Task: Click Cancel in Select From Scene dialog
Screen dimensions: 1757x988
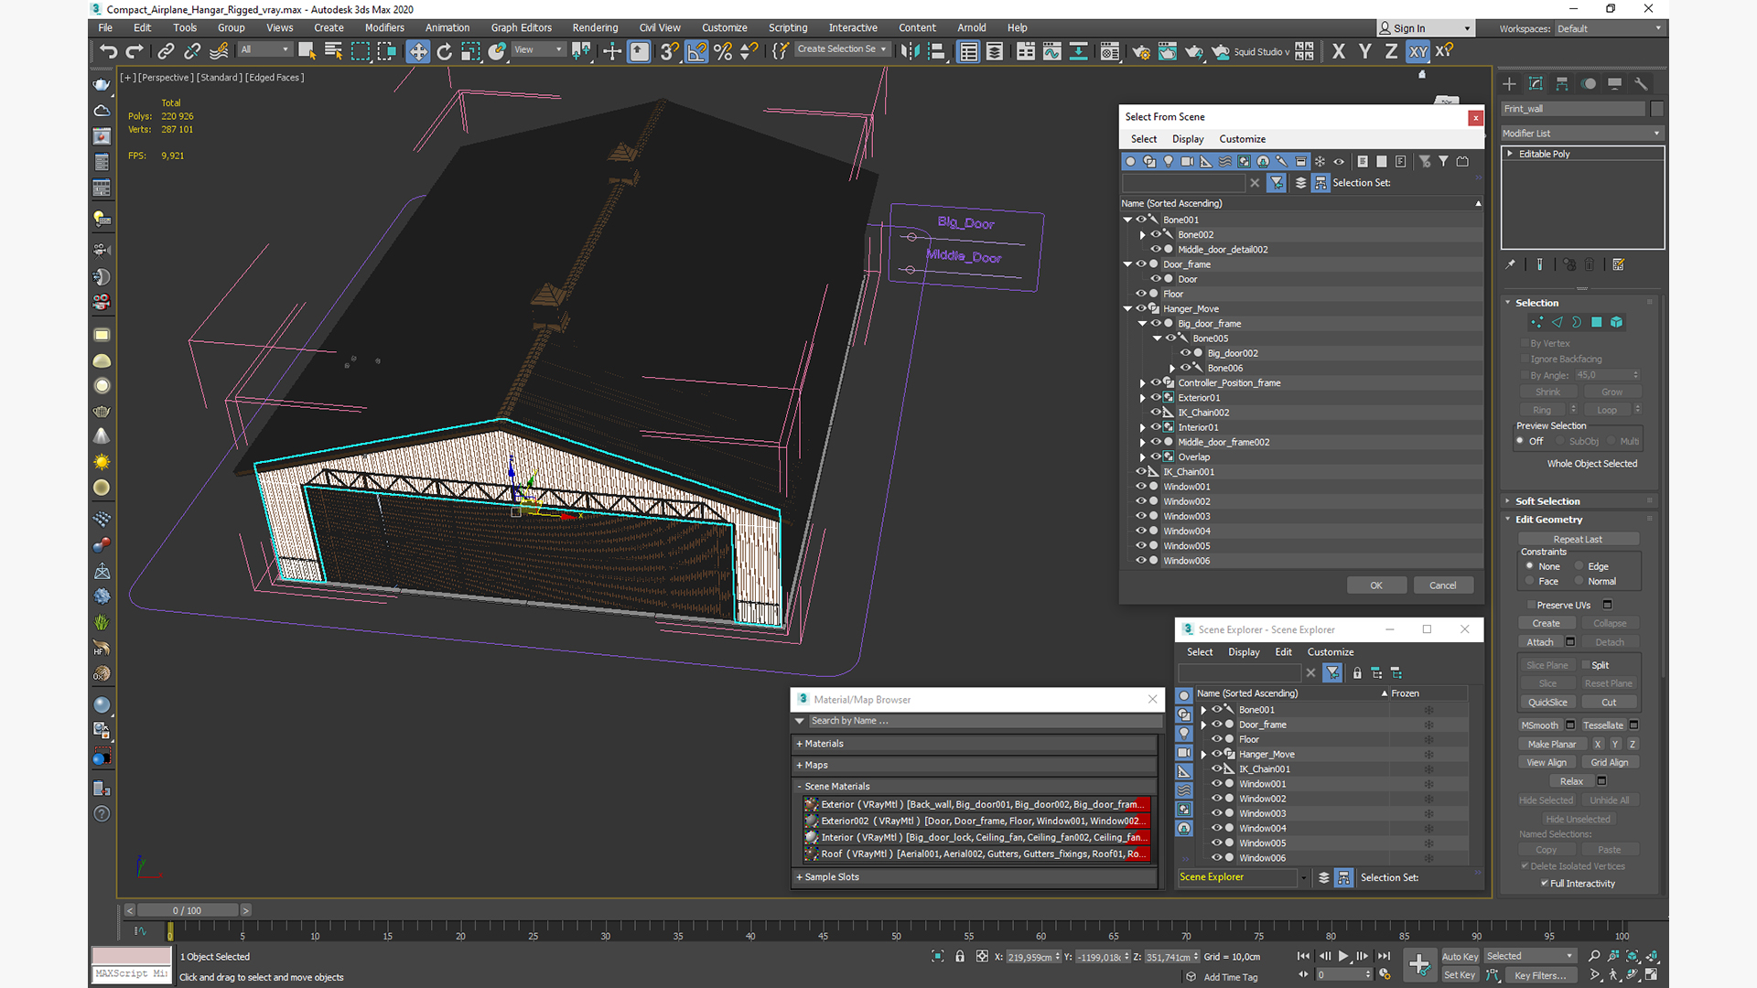Action: [x=1443, y=585]
